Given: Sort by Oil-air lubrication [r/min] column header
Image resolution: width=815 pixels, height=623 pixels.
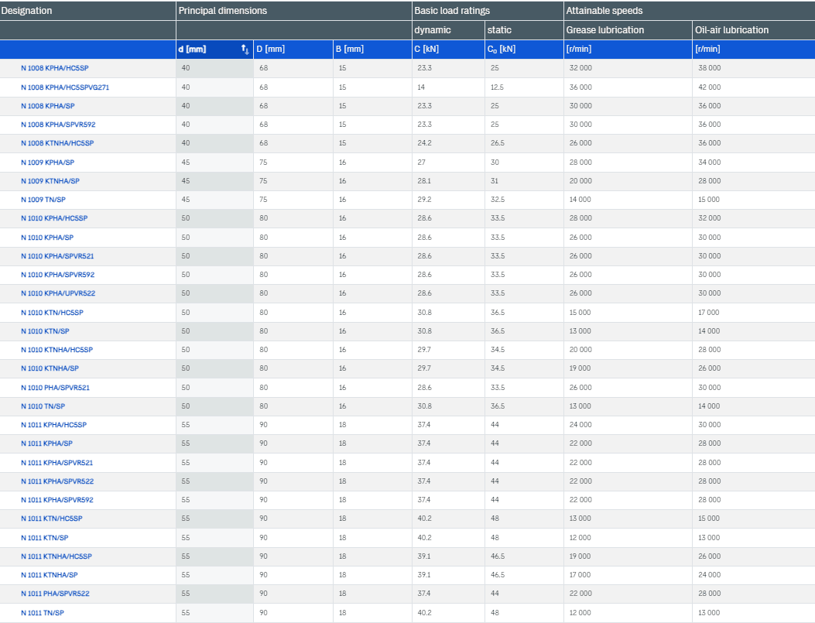Looking at the screenshot, I should [x=707, y=50].
